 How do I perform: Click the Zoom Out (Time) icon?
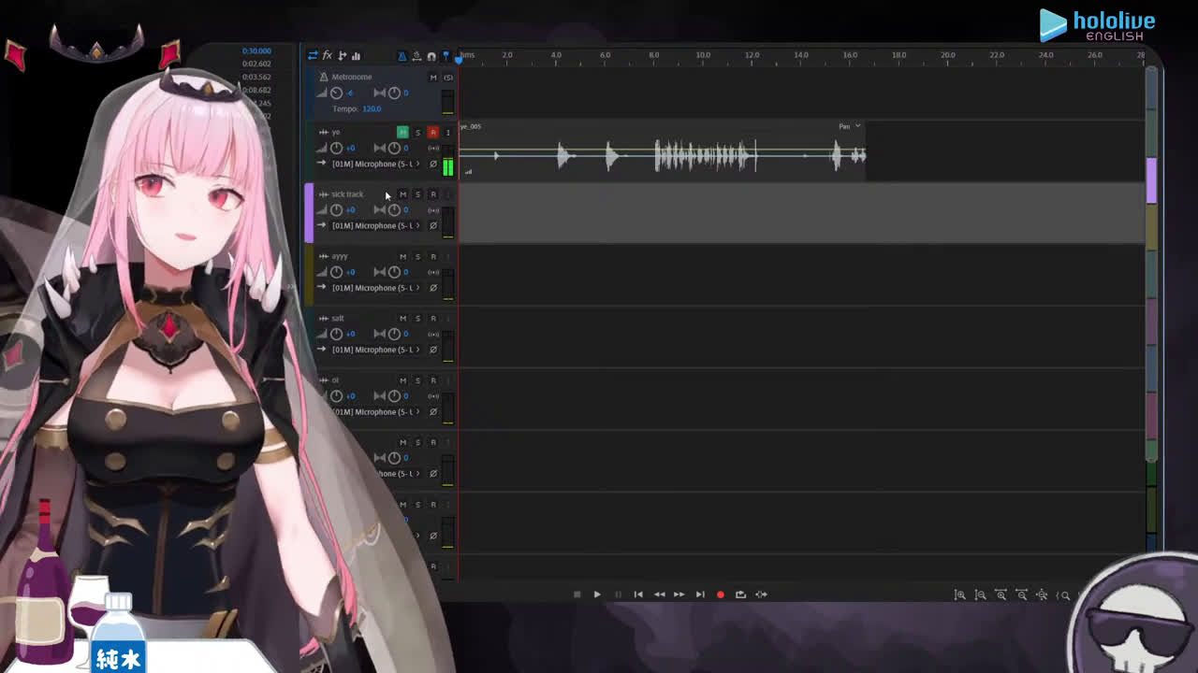click(1022, 594)
